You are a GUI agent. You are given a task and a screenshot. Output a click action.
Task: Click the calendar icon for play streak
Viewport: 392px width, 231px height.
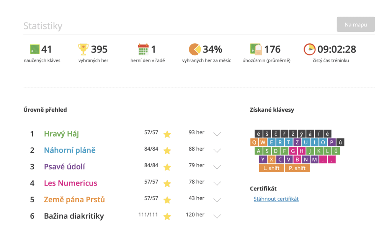143,49
